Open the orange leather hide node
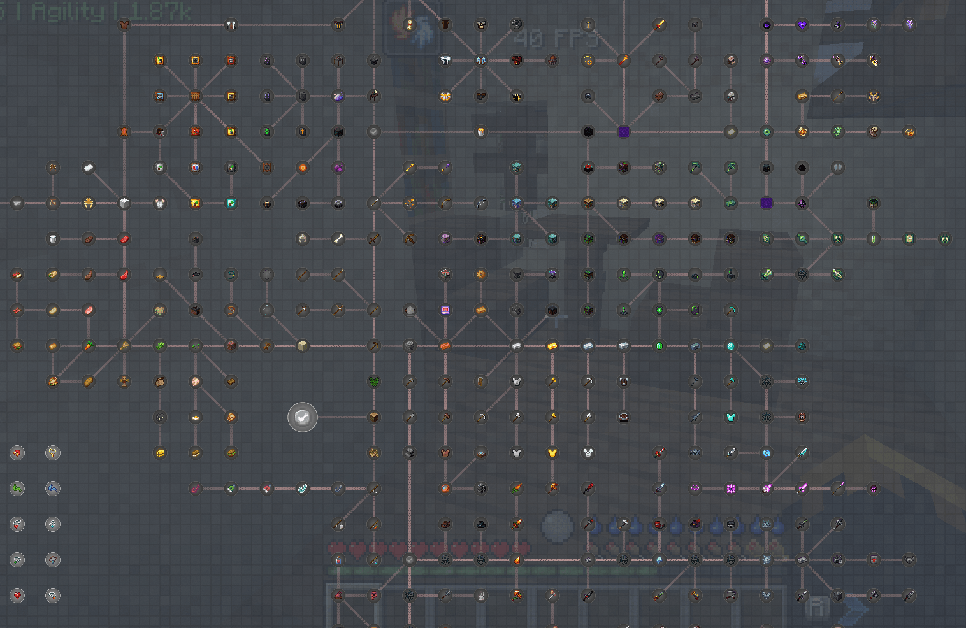The image size is (966, 628). 124,132
